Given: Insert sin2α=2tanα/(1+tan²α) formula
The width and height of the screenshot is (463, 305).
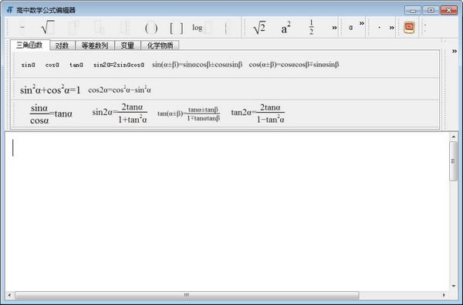Looking at the screenshot, I should pos(120,113).
